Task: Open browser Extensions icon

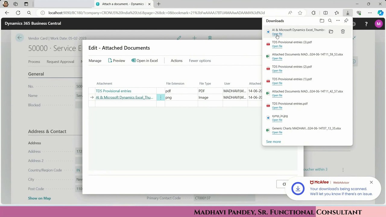Action: (314, 13)
